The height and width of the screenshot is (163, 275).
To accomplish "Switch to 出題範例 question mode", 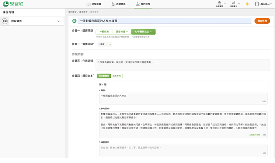I will tap(117, 76).
